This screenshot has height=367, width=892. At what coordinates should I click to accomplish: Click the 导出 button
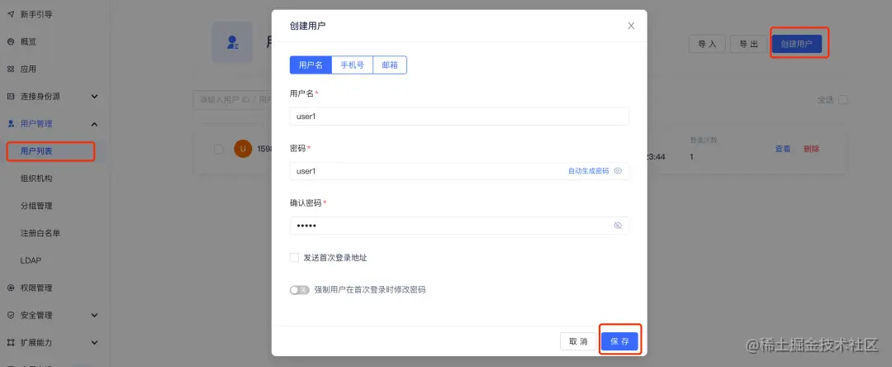coord(748,44)
